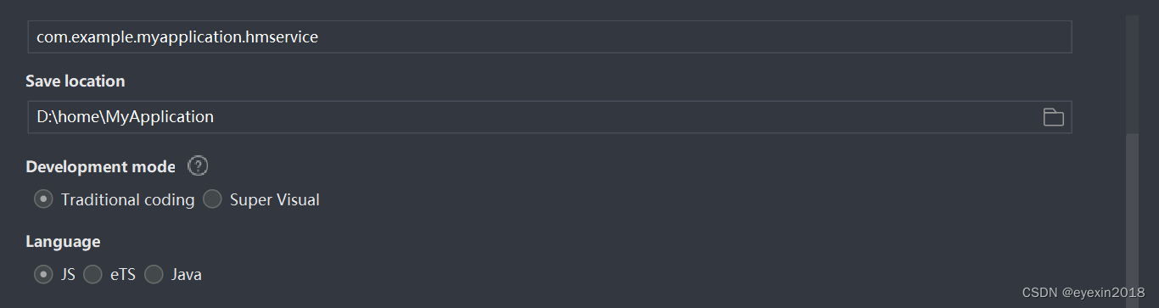The height and width of the screenshot is (308, 1159).
Task: Select the Traditional coding radio button
Action: (43, 199)
